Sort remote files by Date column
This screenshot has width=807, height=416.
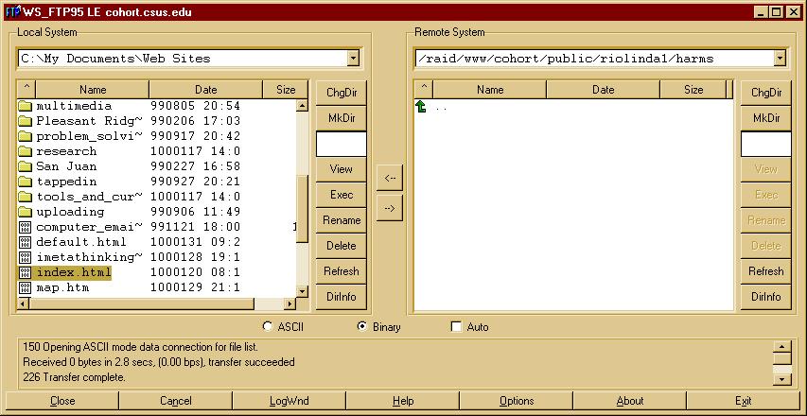[x=604, y=90]
